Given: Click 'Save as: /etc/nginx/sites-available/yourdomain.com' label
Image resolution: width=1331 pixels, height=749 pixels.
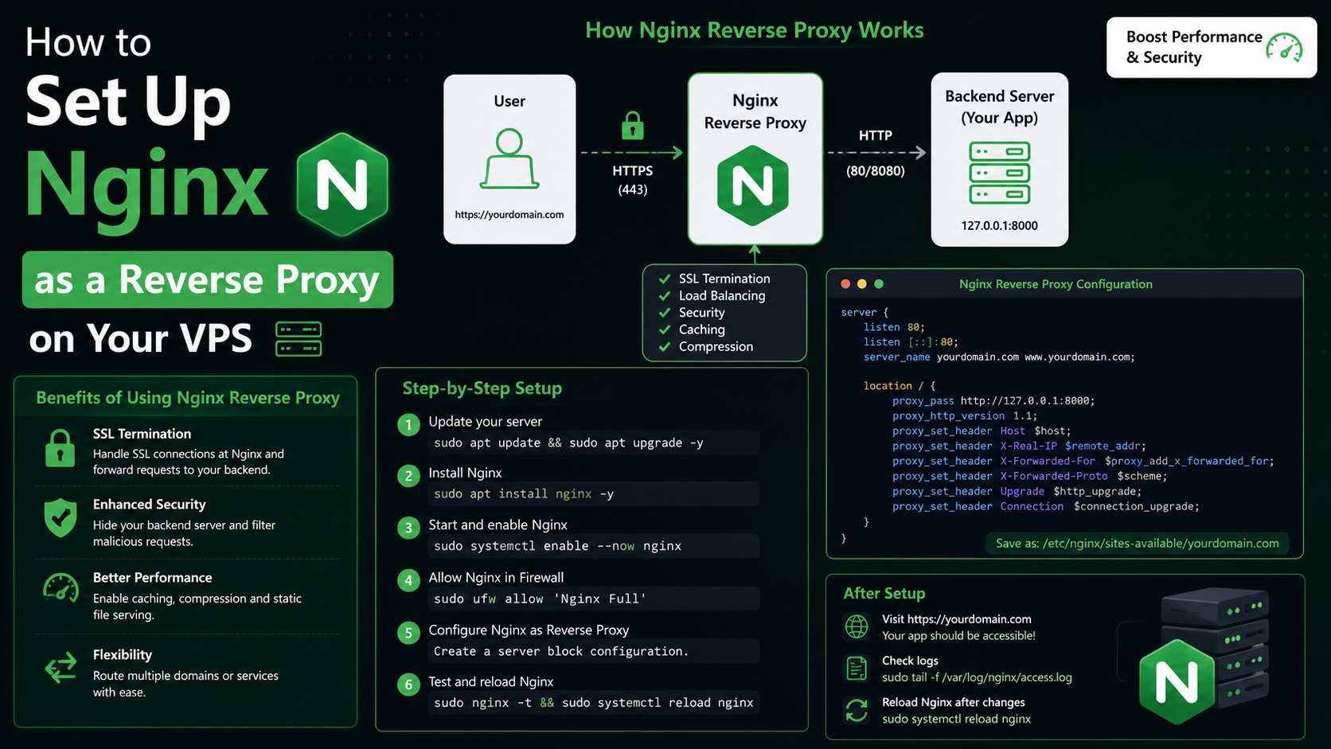Looking at the screenshot, I should coord(1137,543).
